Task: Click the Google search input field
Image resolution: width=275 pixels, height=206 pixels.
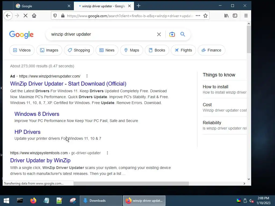Action: [x=102, y=34]
